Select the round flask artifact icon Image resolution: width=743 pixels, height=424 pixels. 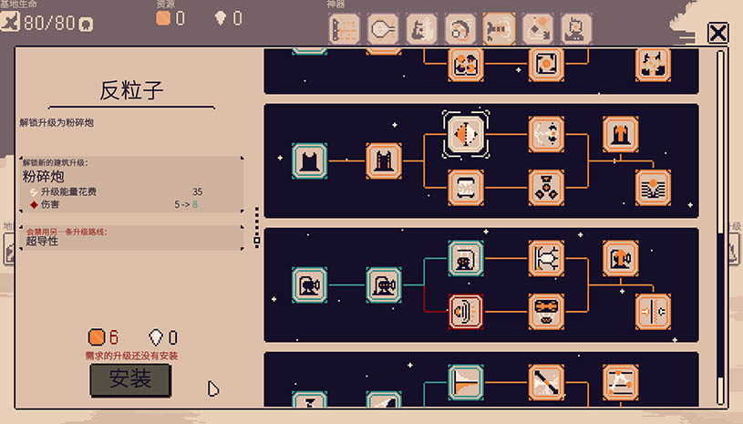coord(383,29)
